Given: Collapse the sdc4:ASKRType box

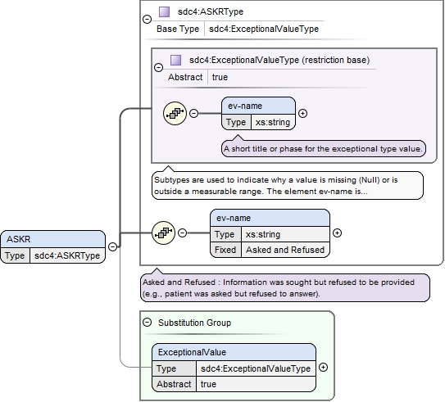Looking at the screenshot, I should point(147,20).
